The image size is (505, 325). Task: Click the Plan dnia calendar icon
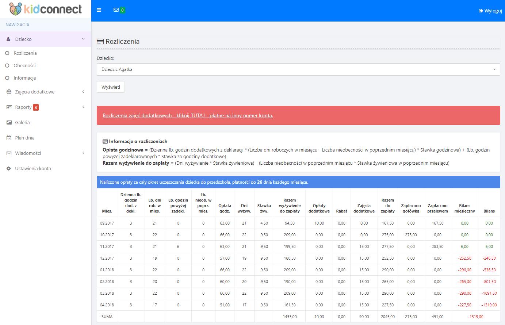click(9, 138)
